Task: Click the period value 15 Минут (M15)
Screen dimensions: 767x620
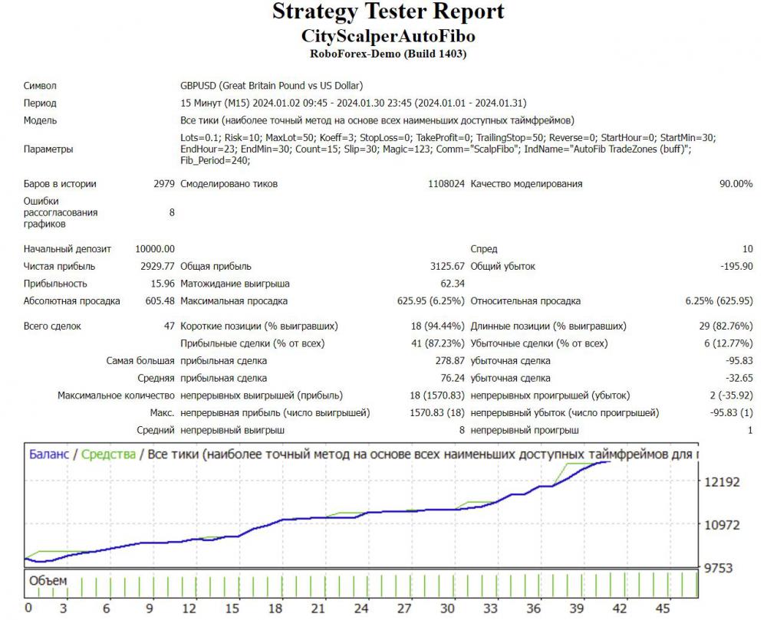Action: point(214,103)
